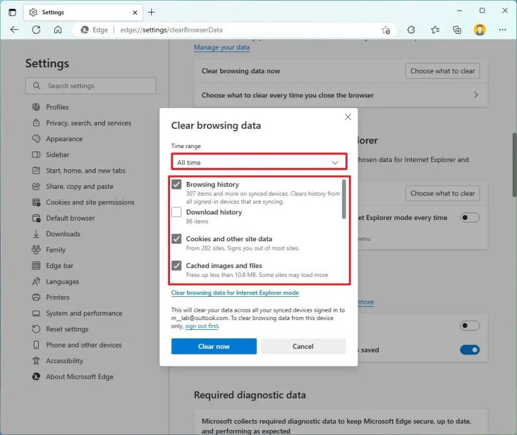This screenshot has width=517, height=435.
Task: Click the user profile avatar
Action: 479,29
